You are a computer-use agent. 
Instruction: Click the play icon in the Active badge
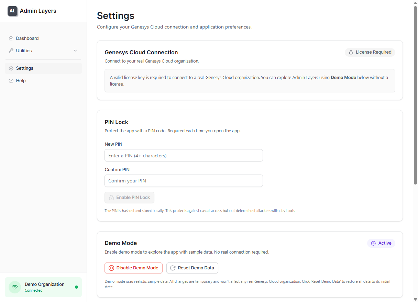click(373, 243)
